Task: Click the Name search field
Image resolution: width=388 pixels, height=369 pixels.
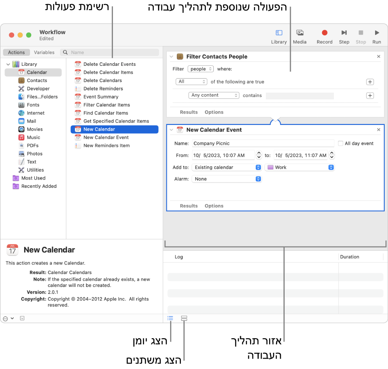Action: (x=109, y=52)
